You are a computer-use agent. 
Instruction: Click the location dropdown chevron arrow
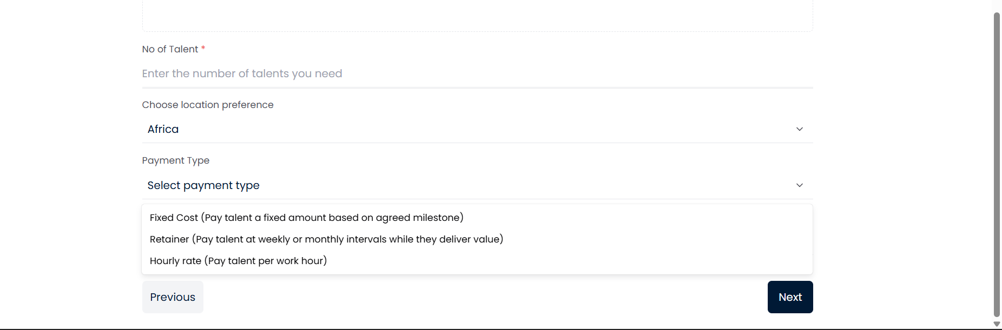(800, 129)
